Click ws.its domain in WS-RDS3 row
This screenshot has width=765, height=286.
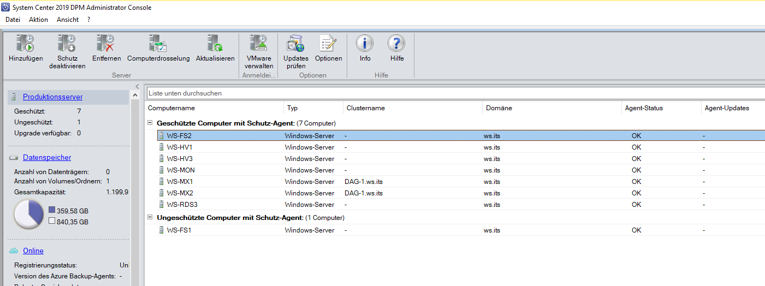pyautogui.click(x=491, y=204)
